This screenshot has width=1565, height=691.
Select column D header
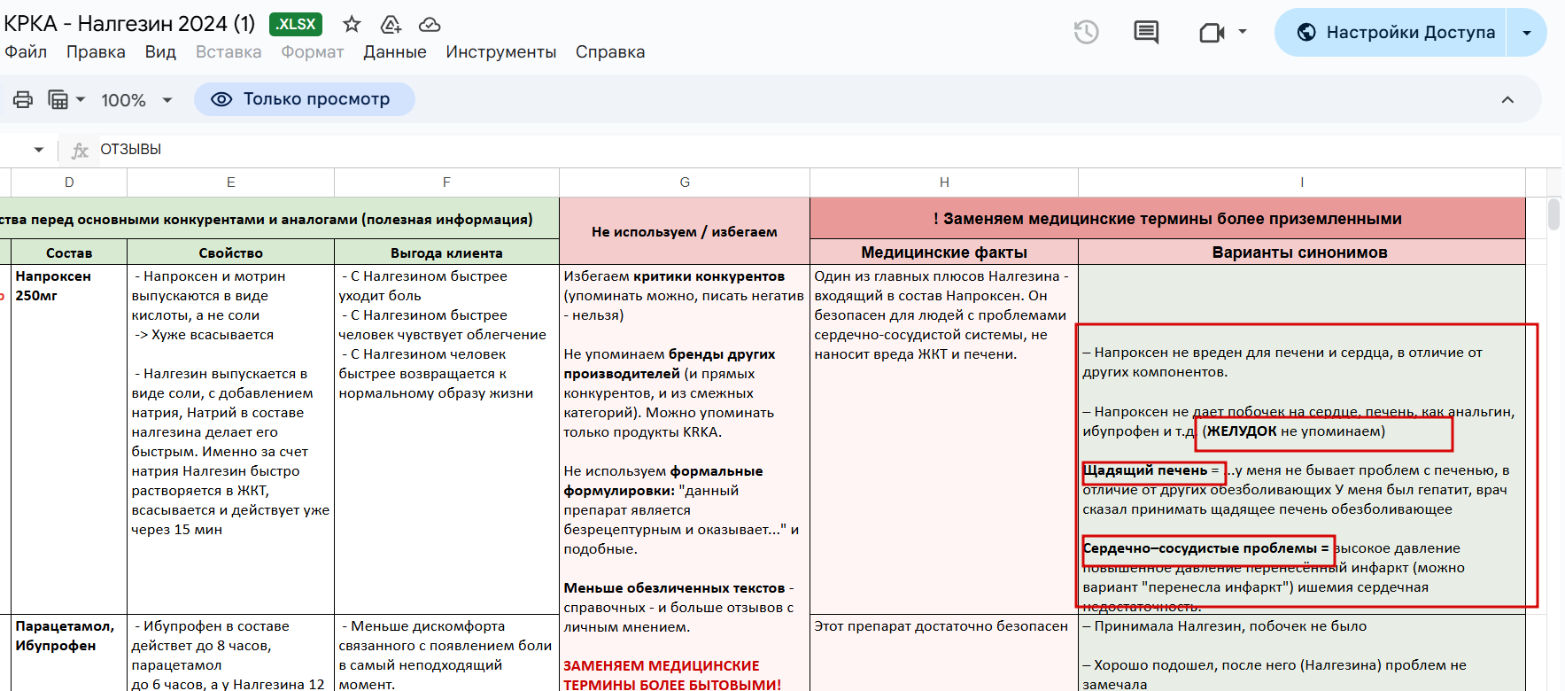click(x=69, y=182)
